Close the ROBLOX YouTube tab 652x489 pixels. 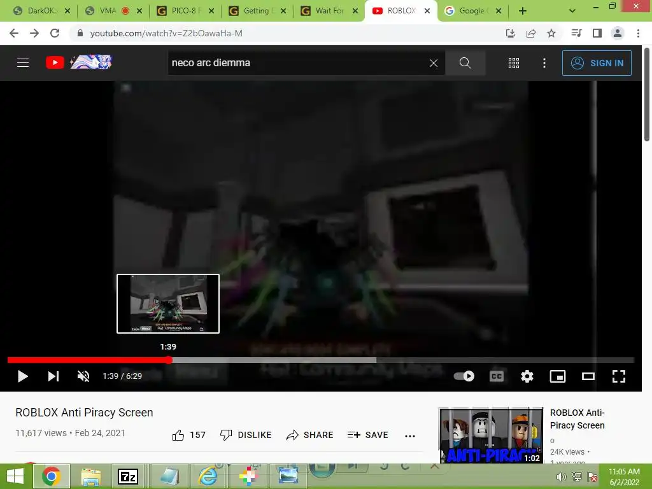pyautogui.click(x=427, y=11)
